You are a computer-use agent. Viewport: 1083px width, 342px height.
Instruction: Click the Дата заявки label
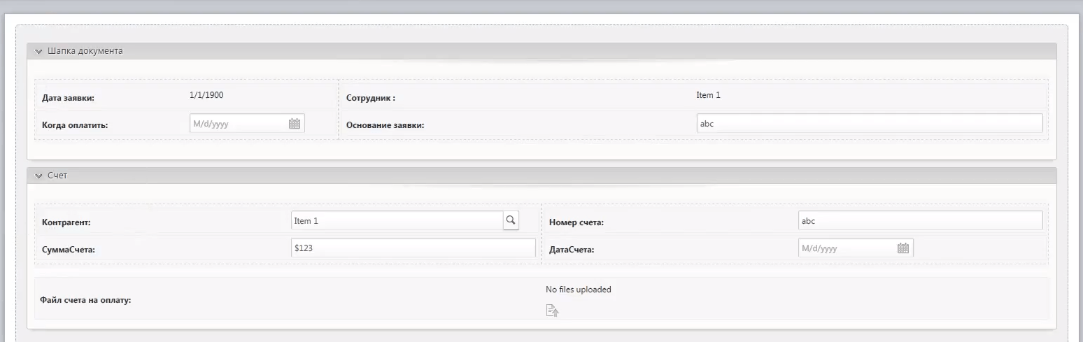click(x=68, y=98)
